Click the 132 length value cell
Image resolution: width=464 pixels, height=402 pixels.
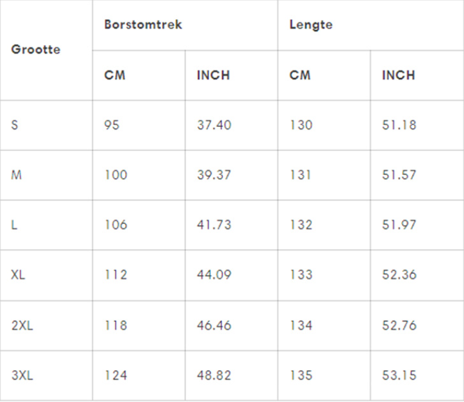pos(301,225)
